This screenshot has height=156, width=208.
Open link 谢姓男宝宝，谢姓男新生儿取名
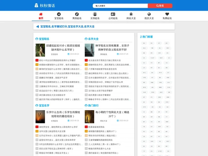tap(58, 127)
